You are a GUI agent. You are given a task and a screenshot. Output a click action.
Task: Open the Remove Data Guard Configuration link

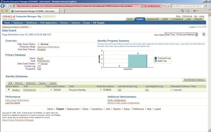coord(123,103)
